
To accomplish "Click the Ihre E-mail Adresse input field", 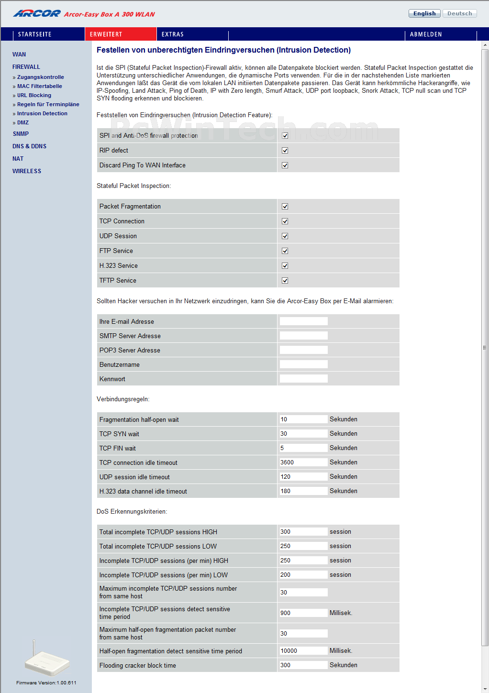I will click(303, 321).
